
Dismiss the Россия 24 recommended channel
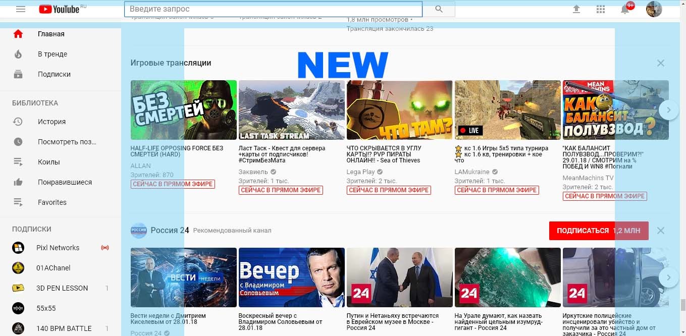(660, 231)
